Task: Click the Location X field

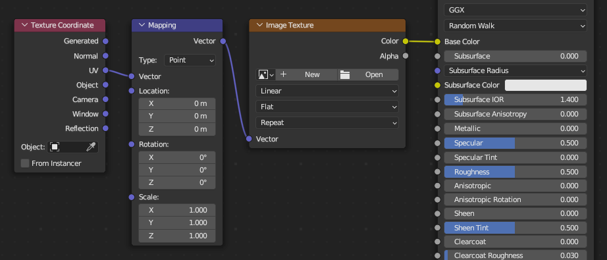Action: (x=177, y=104)
